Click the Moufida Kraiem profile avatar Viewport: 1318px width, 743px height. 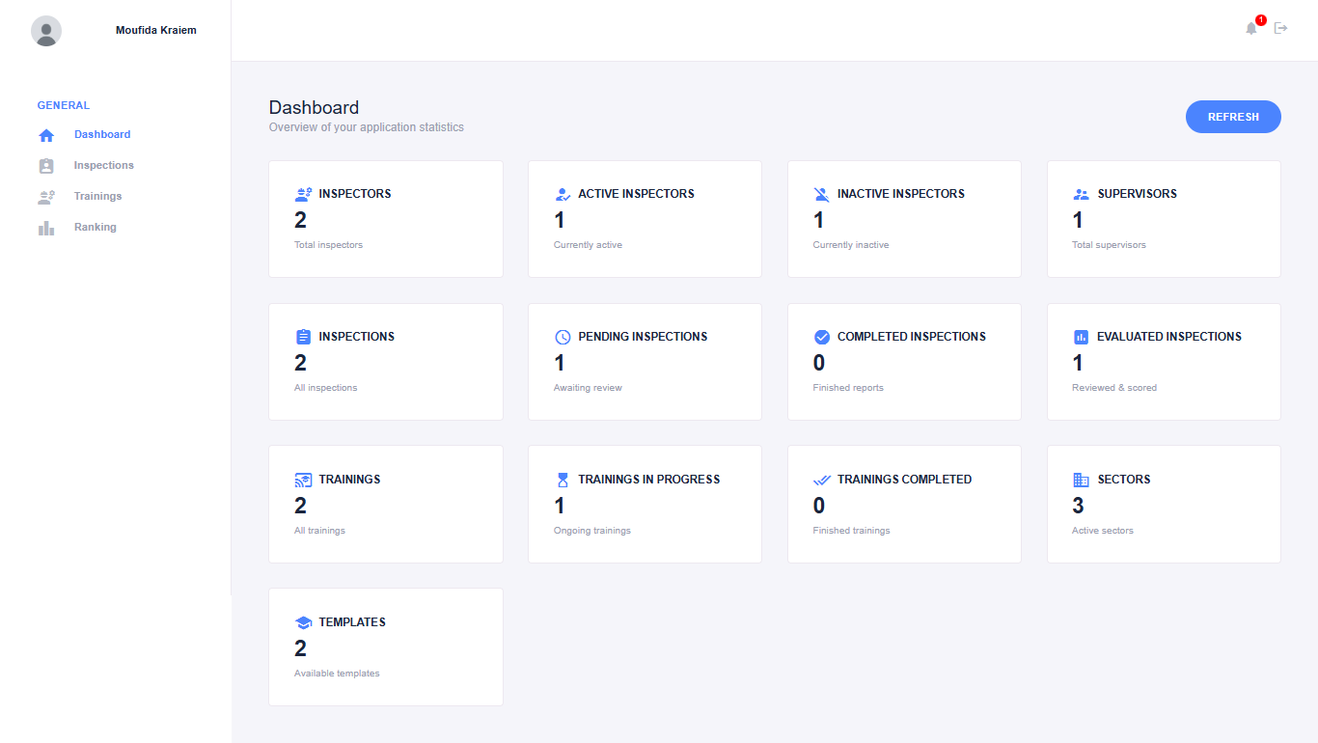(46, 30)
